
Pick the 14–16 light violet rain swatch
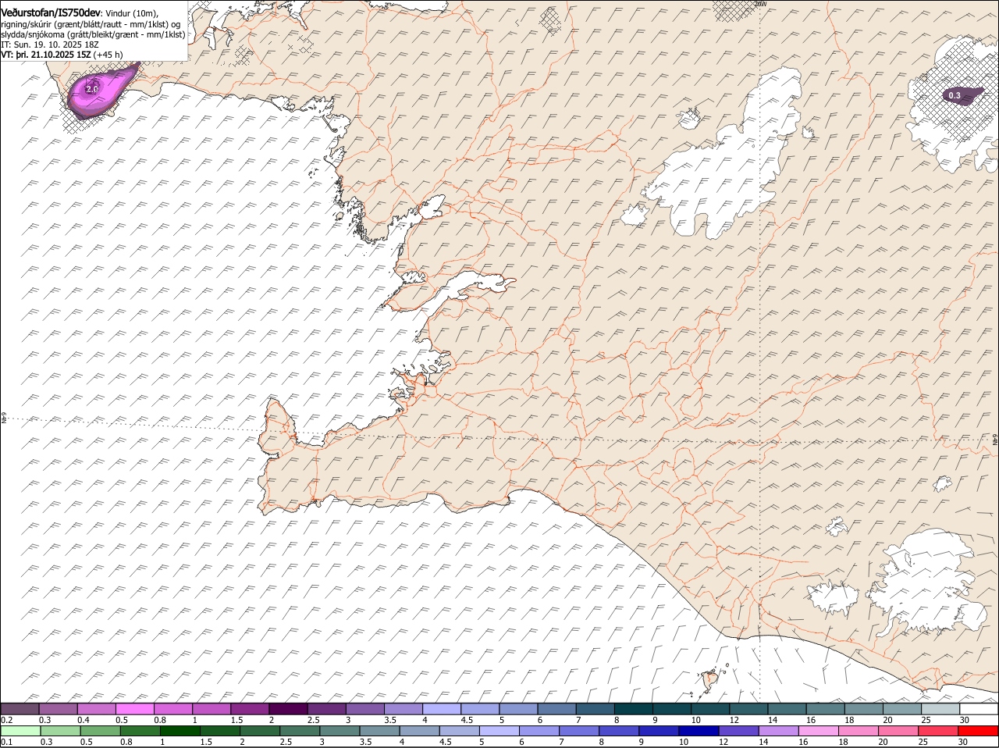pyautogui.click(x=780, y=731)
